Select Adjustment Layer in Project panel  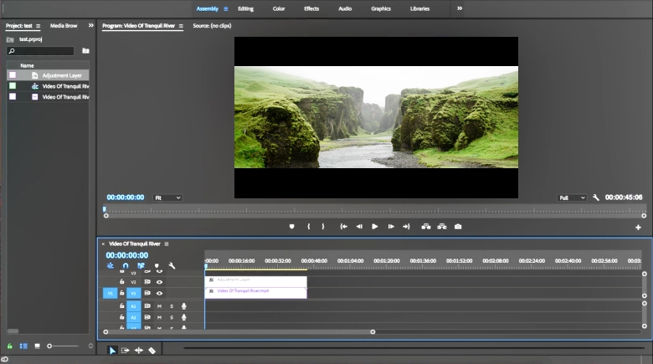point(48,75)
